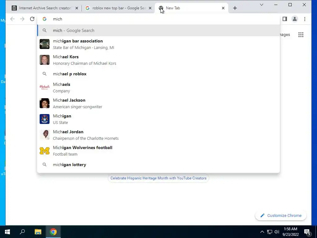317x238 pixels.
Task: Go back using the back arrow
Action: 12,19
